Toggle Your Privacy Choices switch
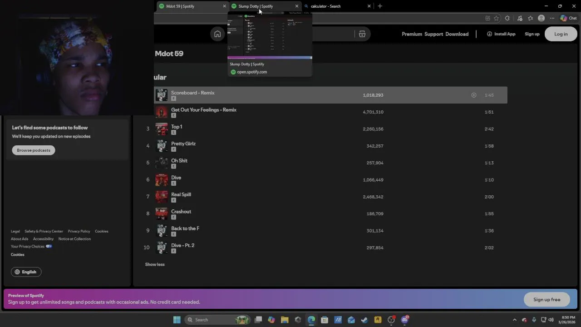Viewport: 581px width, 327px height. point(49,247)
